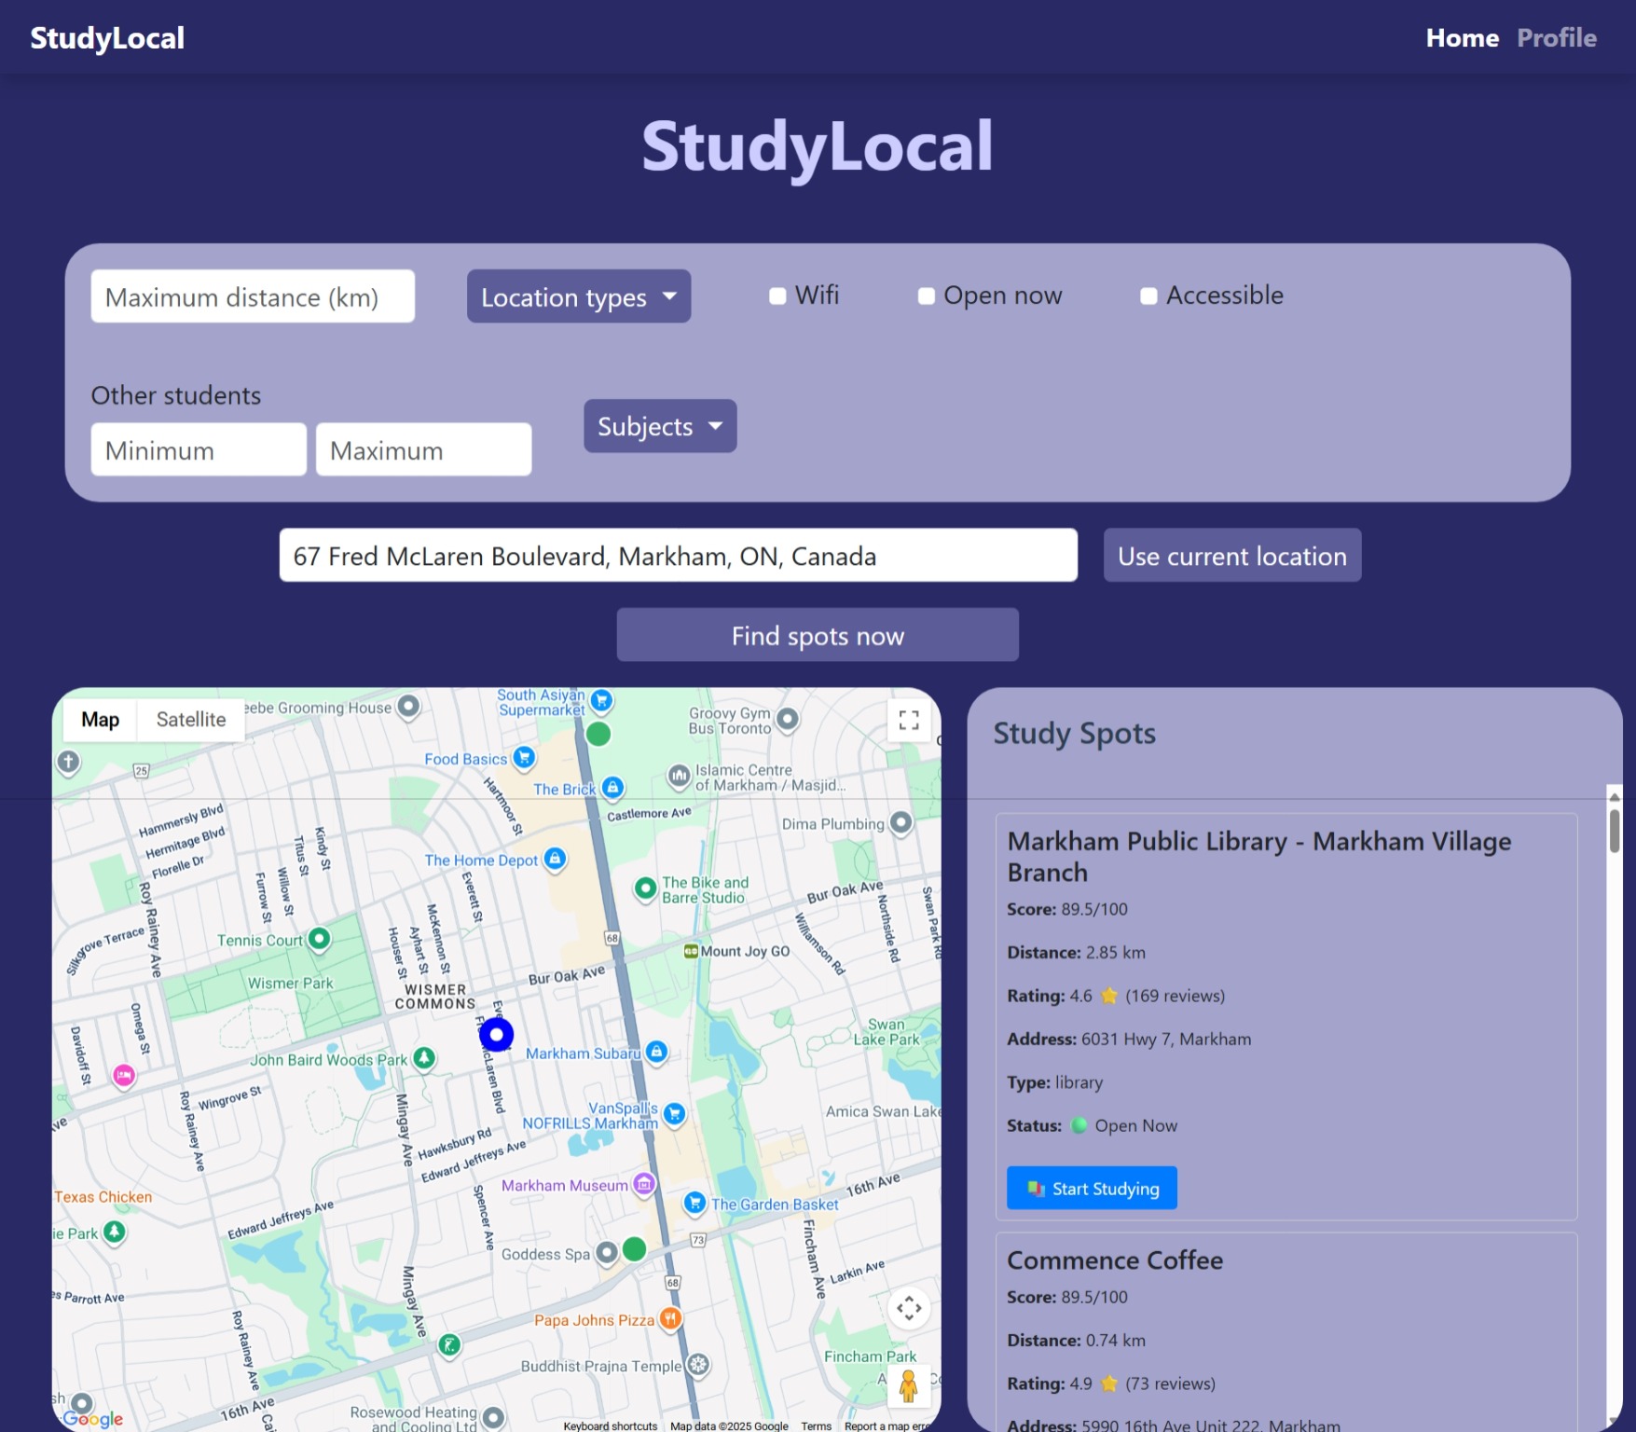The width and height of the screenshot is (1636, 1432).
Task: Check the Accessible filter checkbox
Action: 1148,296
